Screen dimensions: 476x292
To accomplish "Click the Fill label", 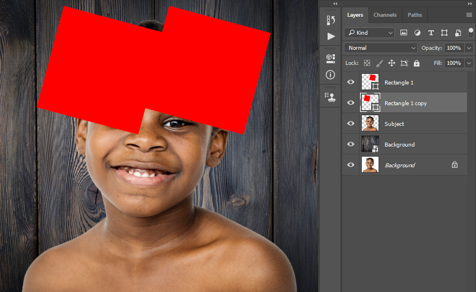I will 438,63.
